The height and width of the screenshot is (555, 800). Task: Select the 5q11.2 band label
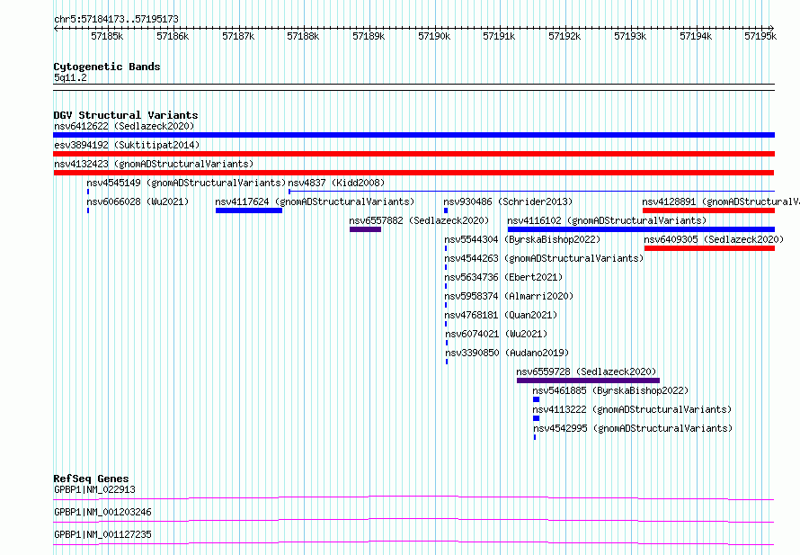[x=70, y=77]
